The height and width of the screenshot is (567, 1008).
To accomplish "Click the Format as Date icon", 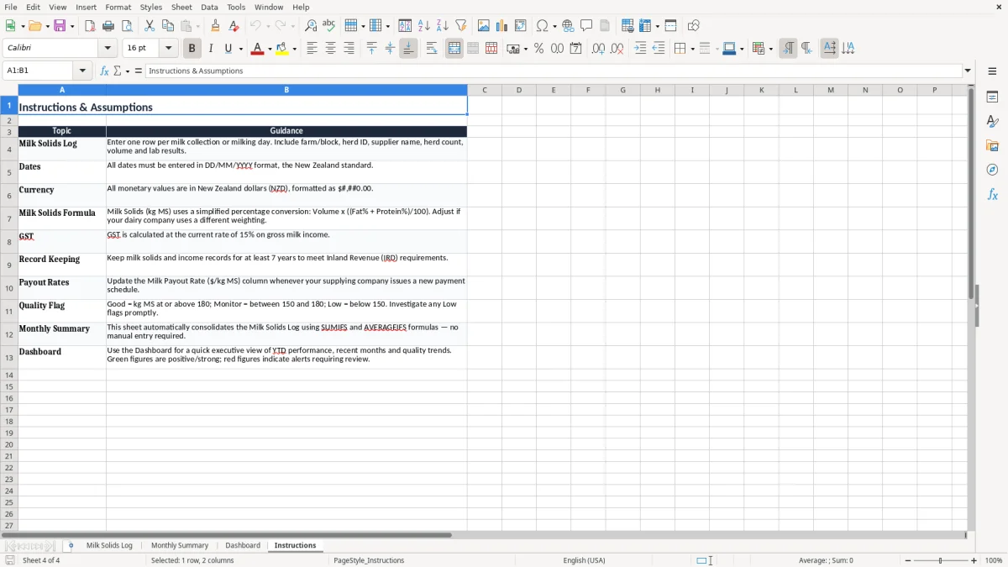I will pyautogui.click(x=575, y=49).
